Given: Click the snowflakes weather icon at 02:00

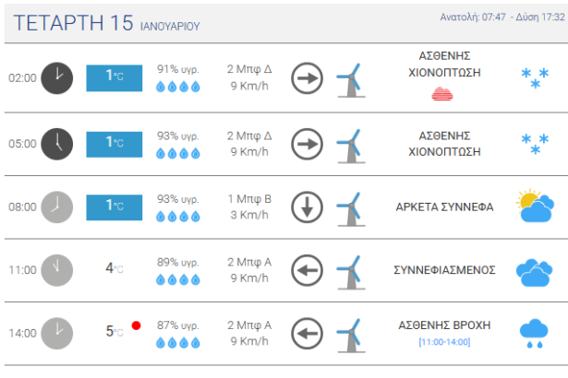Looking at the screenshot, I should click(530, 78).
